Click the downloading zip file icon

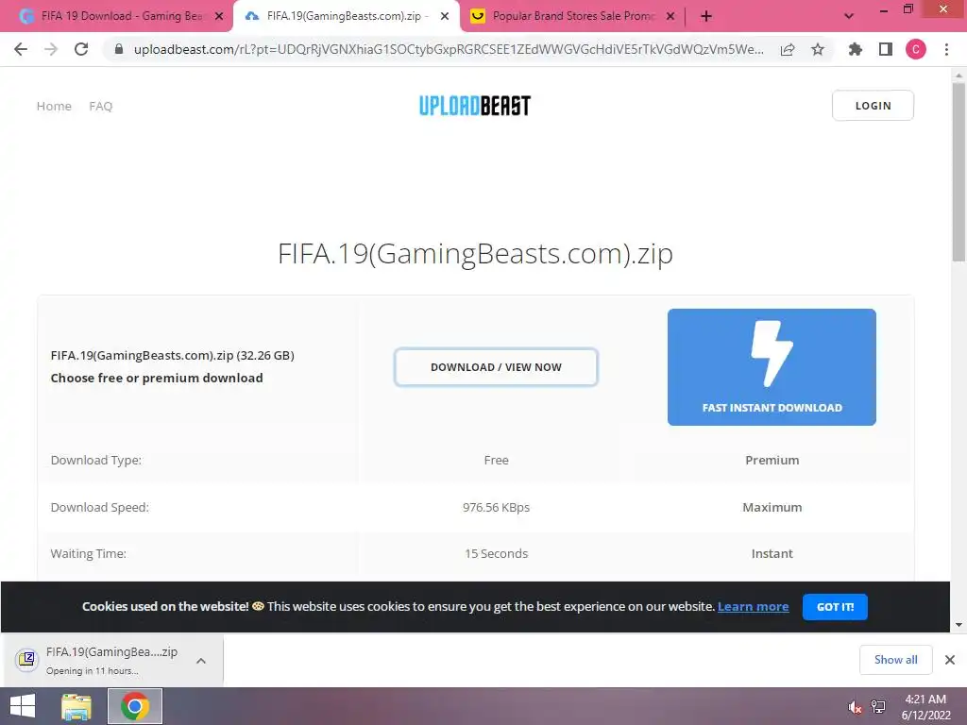coord(27,660)
